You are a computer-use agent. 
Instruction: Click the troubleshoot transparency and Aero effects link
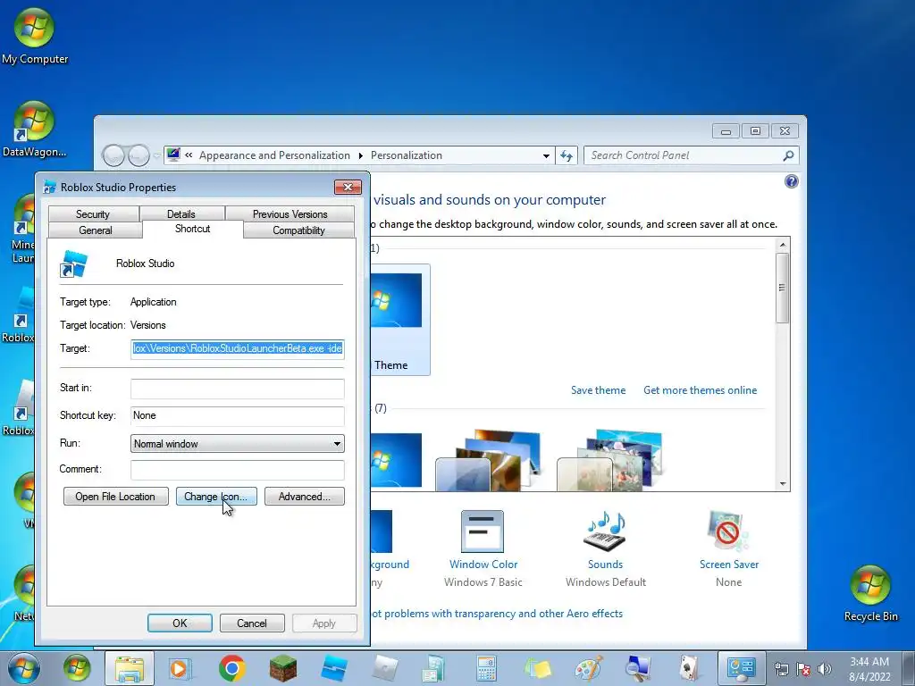point(497,614)
